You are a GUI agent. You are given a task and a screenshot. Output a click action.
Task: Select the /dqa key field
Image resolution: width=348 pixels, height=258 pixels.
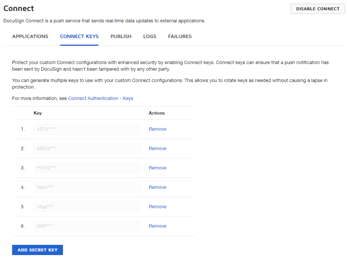86,206
